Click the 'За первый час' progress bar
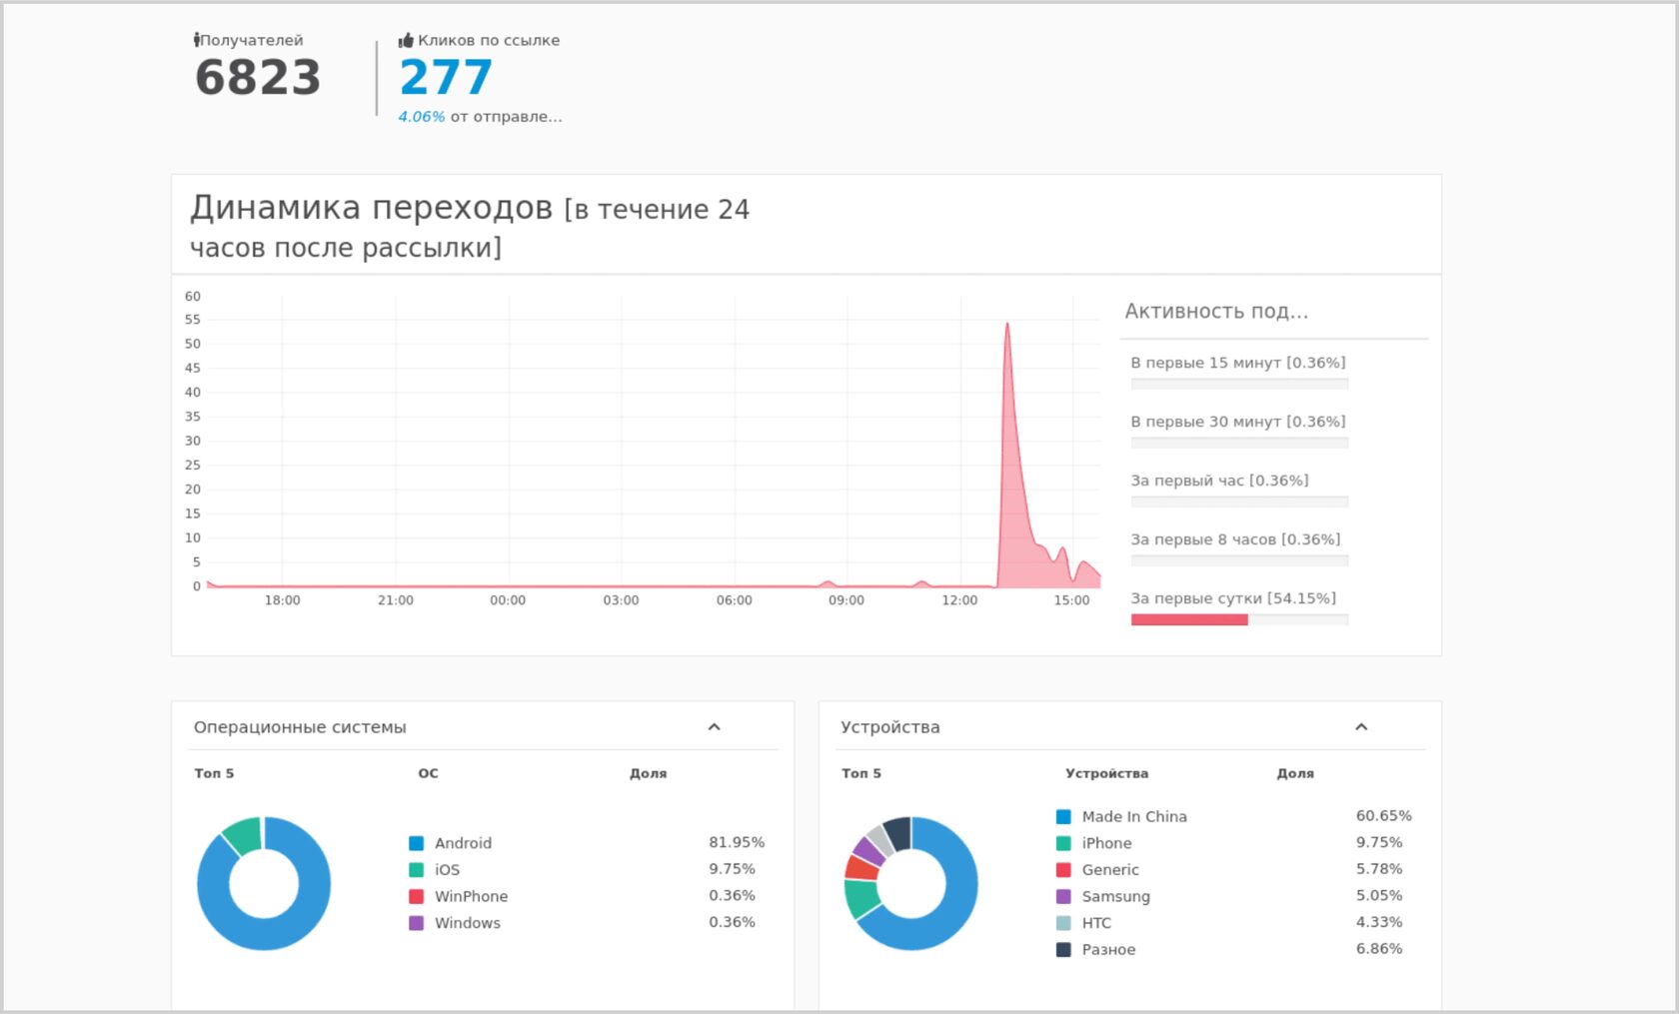Viewport: 1679px width, 1014px height. coord(1239,502)
